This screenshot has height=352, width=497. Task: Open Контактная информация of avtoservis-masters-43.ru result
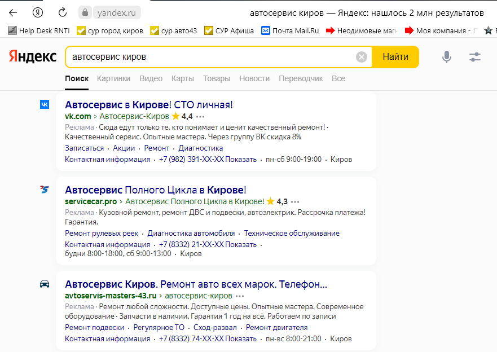[107, 338]
